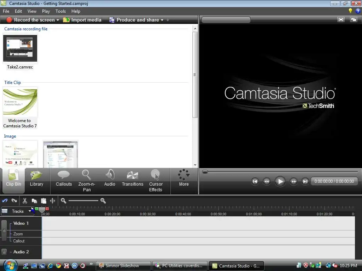The height and width of the screenshot is (271, 362).
Task: Click the rewind playback button
Action: (x=267, y=181)
